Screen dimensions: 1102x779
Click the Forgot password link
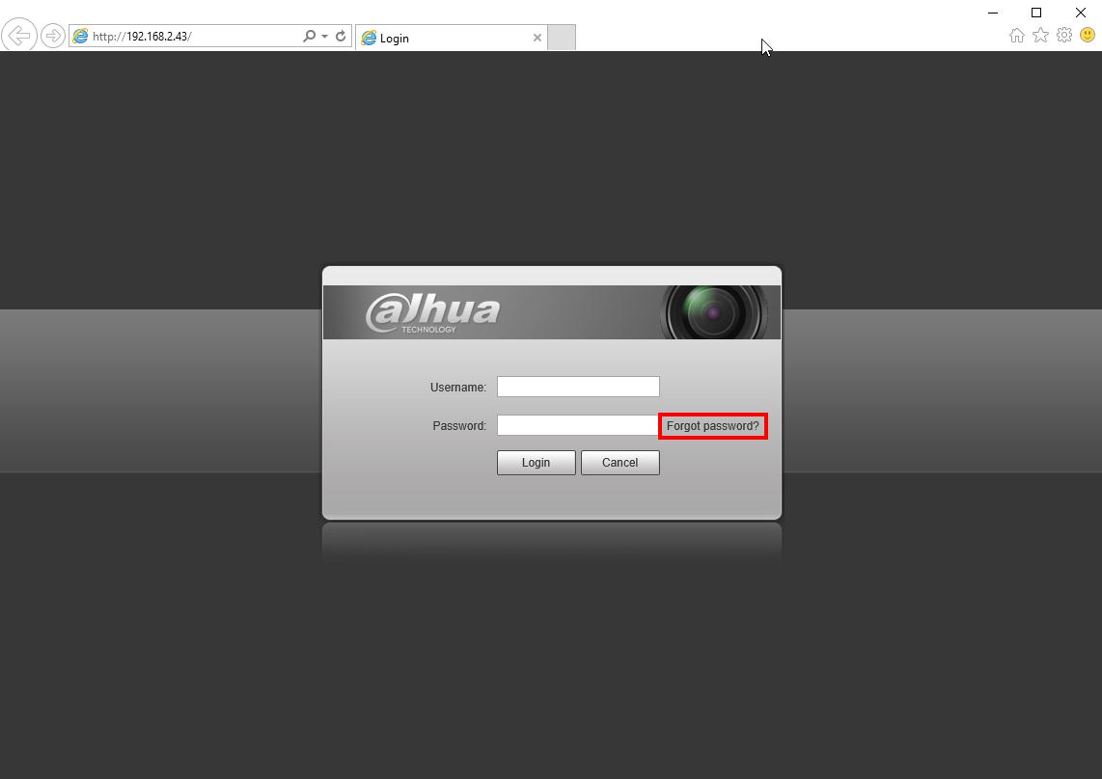point(712,425)
